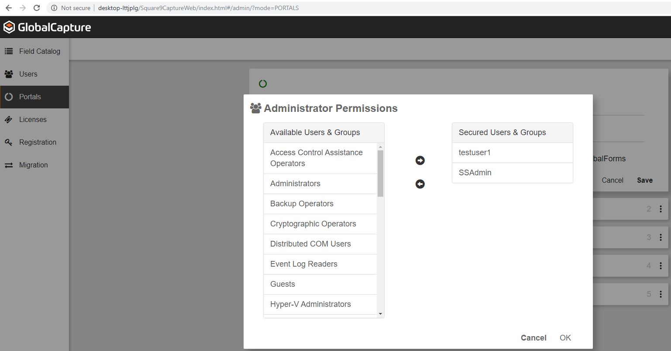
Task: Click the Licenses ticket icon
Action: pyautogui.click(x=9, y=119)
